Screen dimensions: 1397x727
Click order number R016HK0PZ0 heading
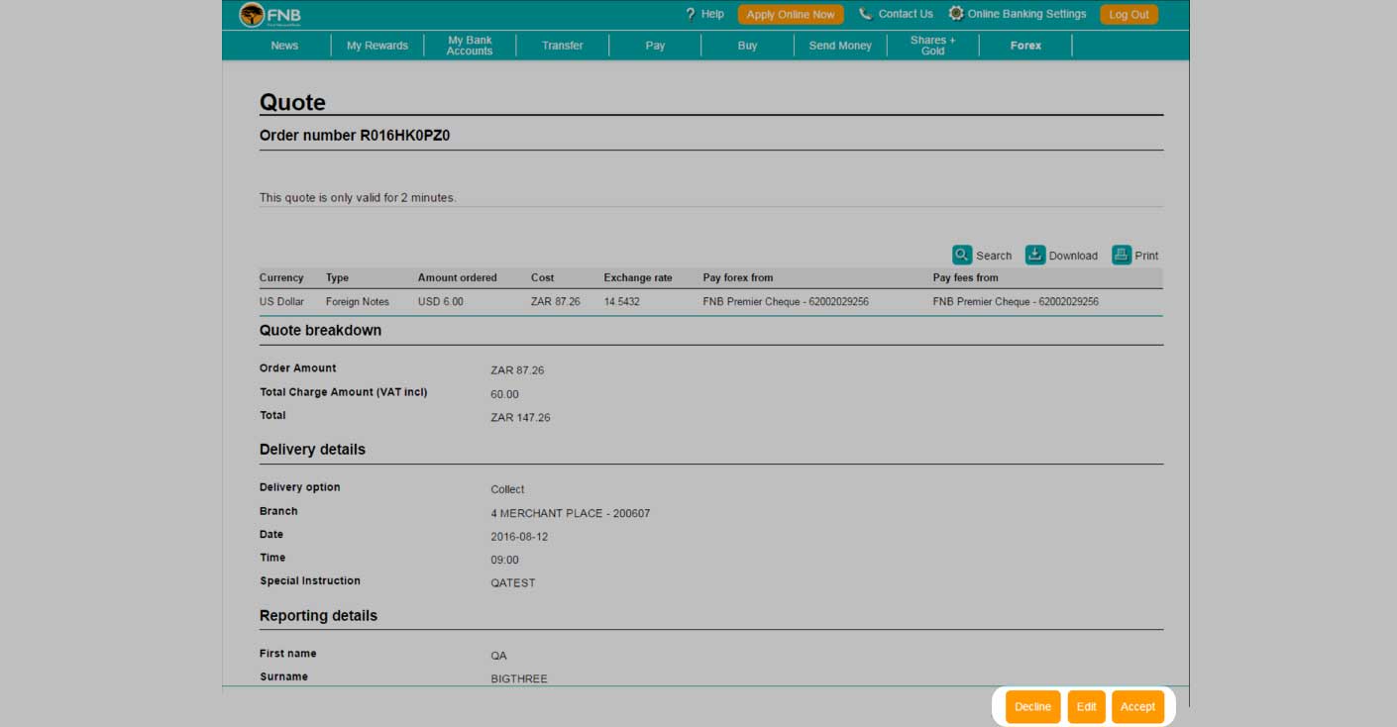[x=355, y=136]
